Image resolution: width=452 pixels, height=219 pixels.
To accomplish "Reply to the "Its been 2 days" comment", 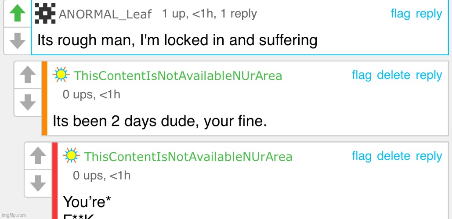I will point(429,75).
